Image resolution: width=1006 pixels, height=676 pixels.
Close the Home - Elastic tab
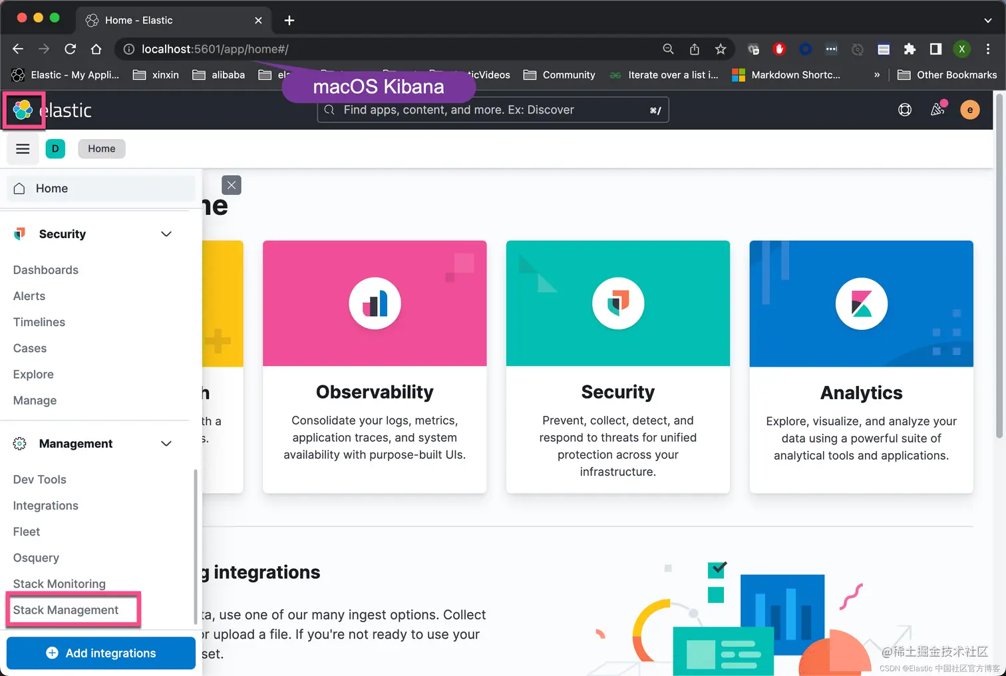pos(258,20)
